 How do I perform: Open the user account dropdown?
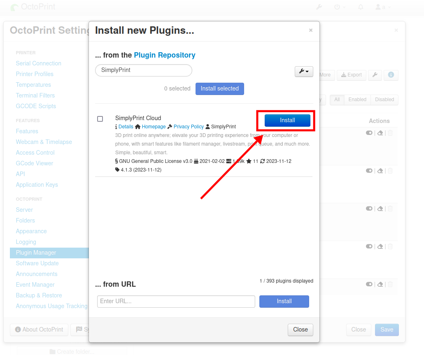(x=383, y=7)
